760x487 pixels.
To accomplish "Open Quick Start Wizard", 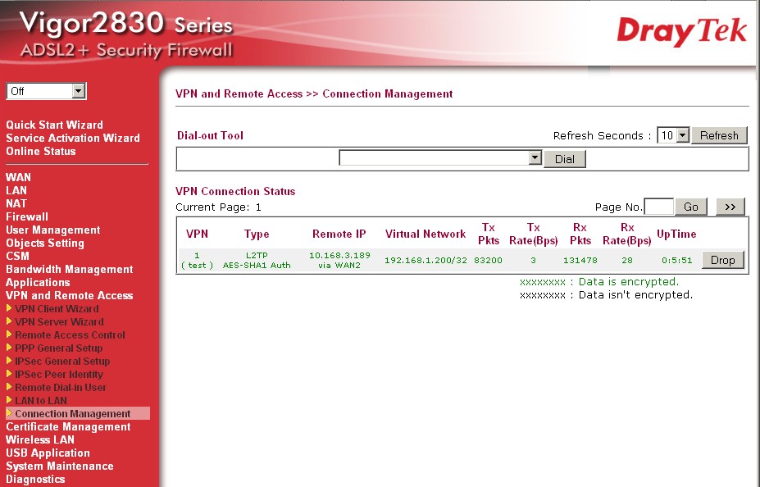I will pos(54,125).
